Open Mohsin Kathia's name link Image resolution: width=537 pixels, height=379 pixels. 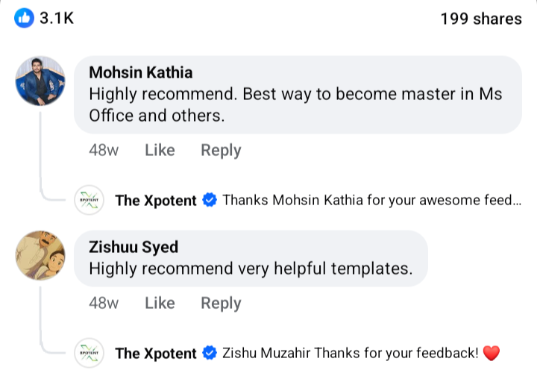(x=140, y=72)
